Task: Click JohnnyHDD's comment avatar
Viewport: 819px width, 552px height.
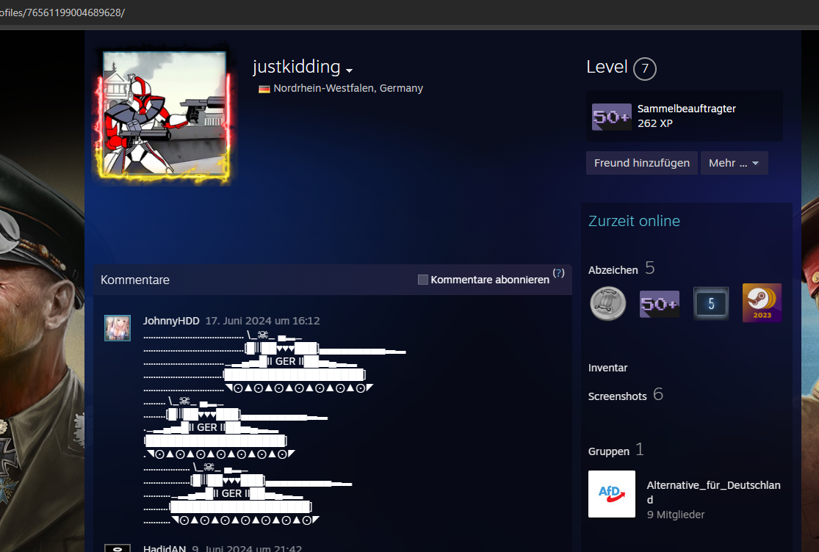Action: (x=118, y=328)
